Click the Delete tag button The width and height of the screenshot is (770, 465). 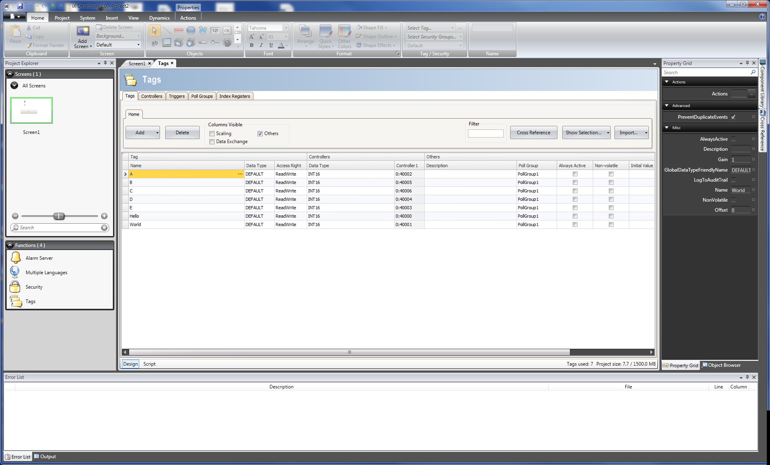coord(182,133)
